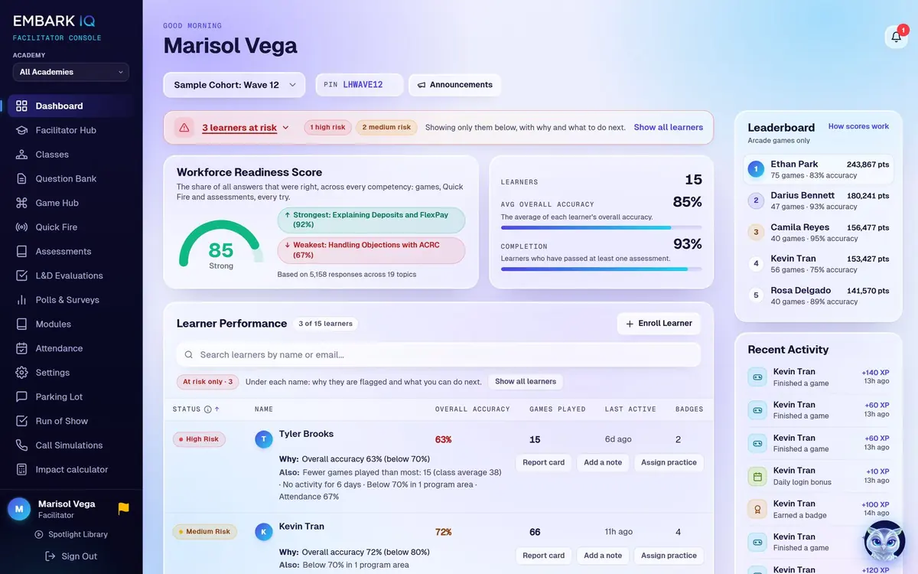Screen dimensions: 918x574
Task: Click the Enroll Learner button
Action: pyautogui.click(x=659, y=324)
